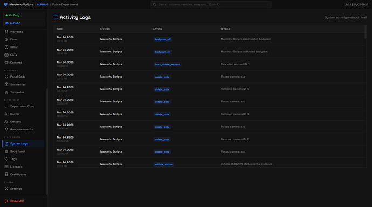
Task: Click the Warrants sidebar icon
Action: point(6,32)
